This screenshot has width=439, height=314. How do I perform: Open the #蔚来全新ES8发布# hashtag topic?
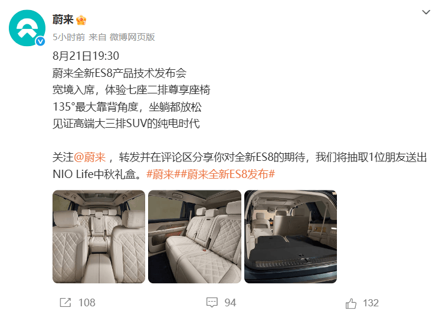(x=228, y=174)
